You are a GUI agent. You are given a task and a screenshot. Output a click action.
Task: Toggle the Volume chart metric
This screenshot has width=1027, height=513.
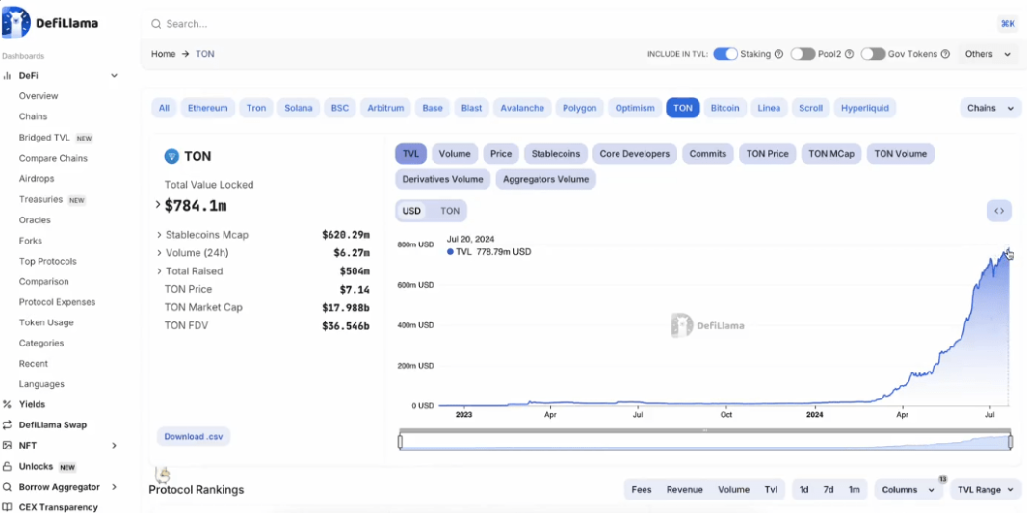click(x=455, y=154)
